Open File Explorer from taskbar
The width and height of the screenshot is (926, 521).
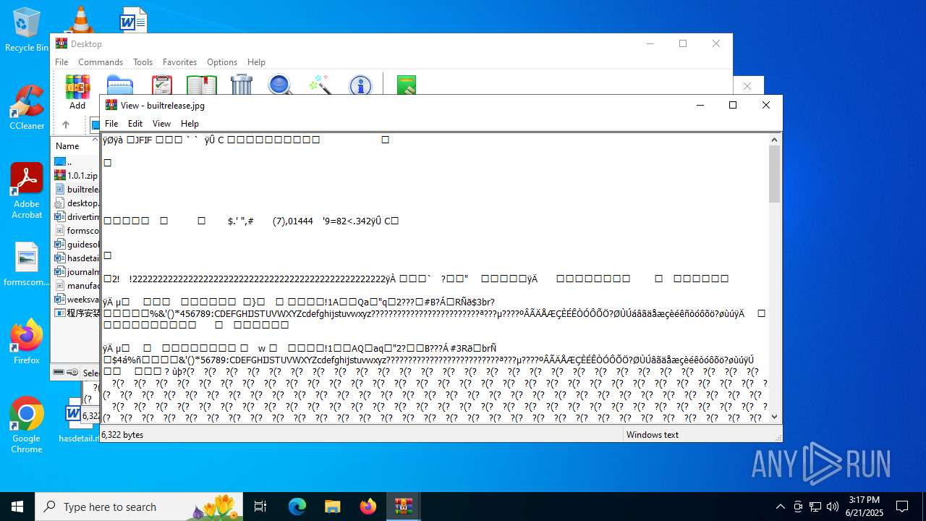(x=333, y=507)
